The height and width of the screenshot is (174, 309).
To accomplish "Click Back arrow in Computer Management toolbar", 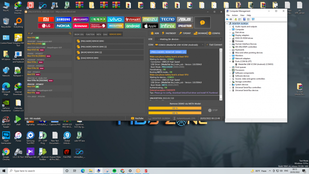I will [227, 19].
